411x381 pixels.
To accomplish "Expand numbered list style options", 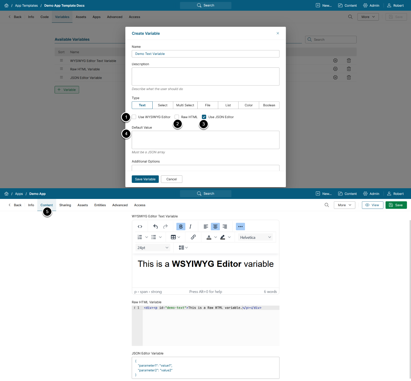I will coord(146,237).
